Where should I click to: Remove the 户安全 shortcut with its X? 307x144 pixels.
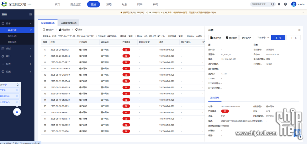point(17,90)
